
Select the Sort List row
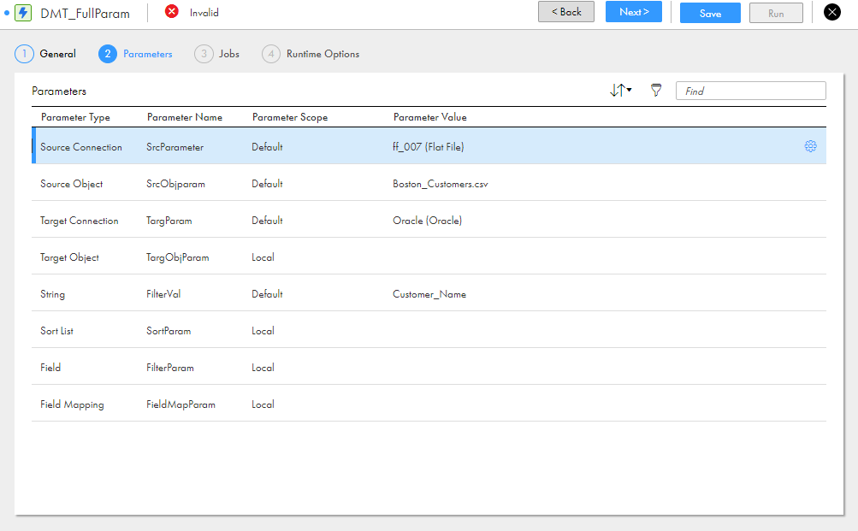coord(429,330)
